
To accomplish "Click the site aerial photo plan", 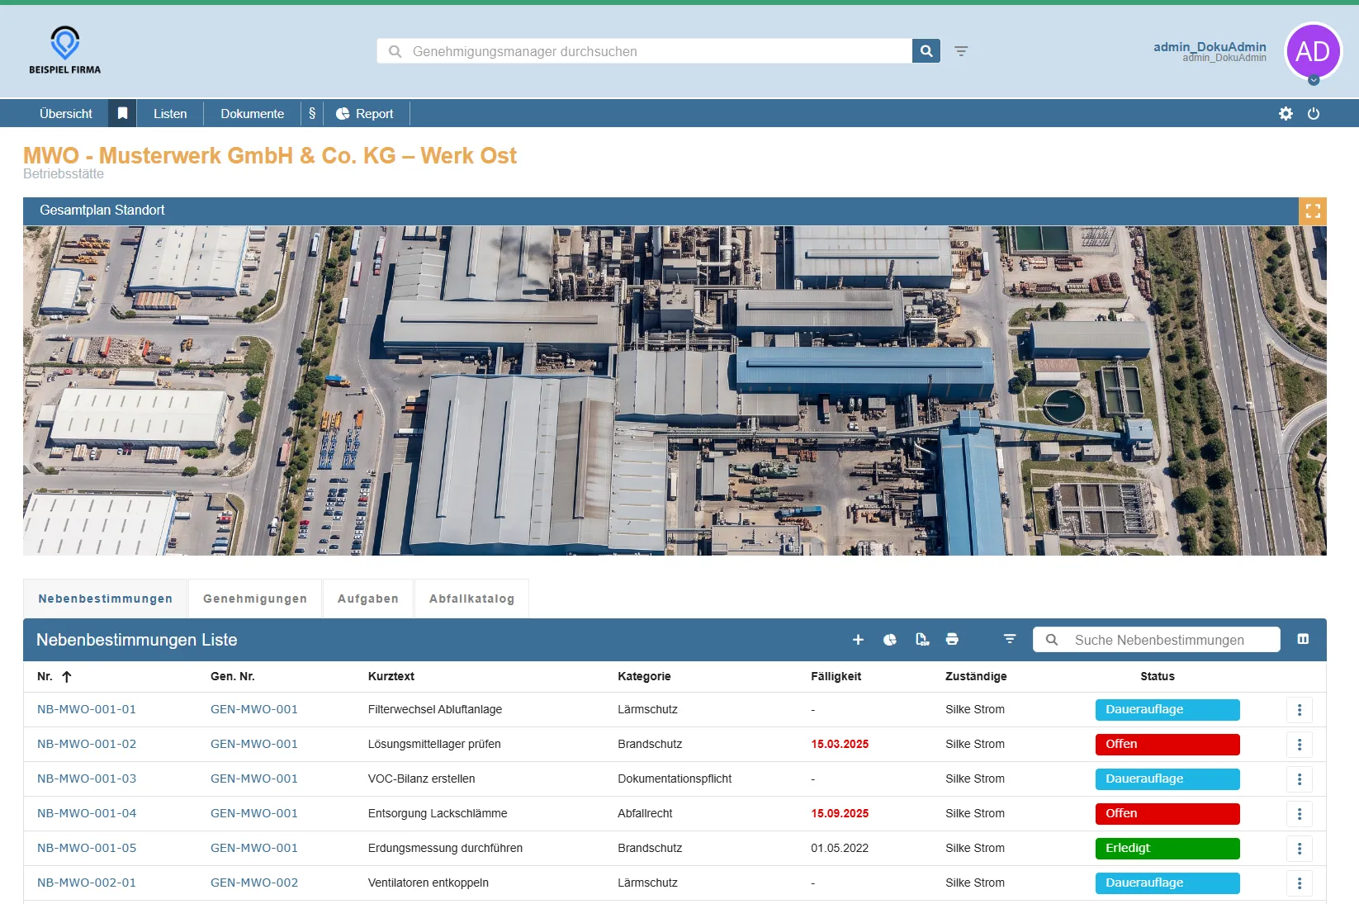I will click(675, 390).
